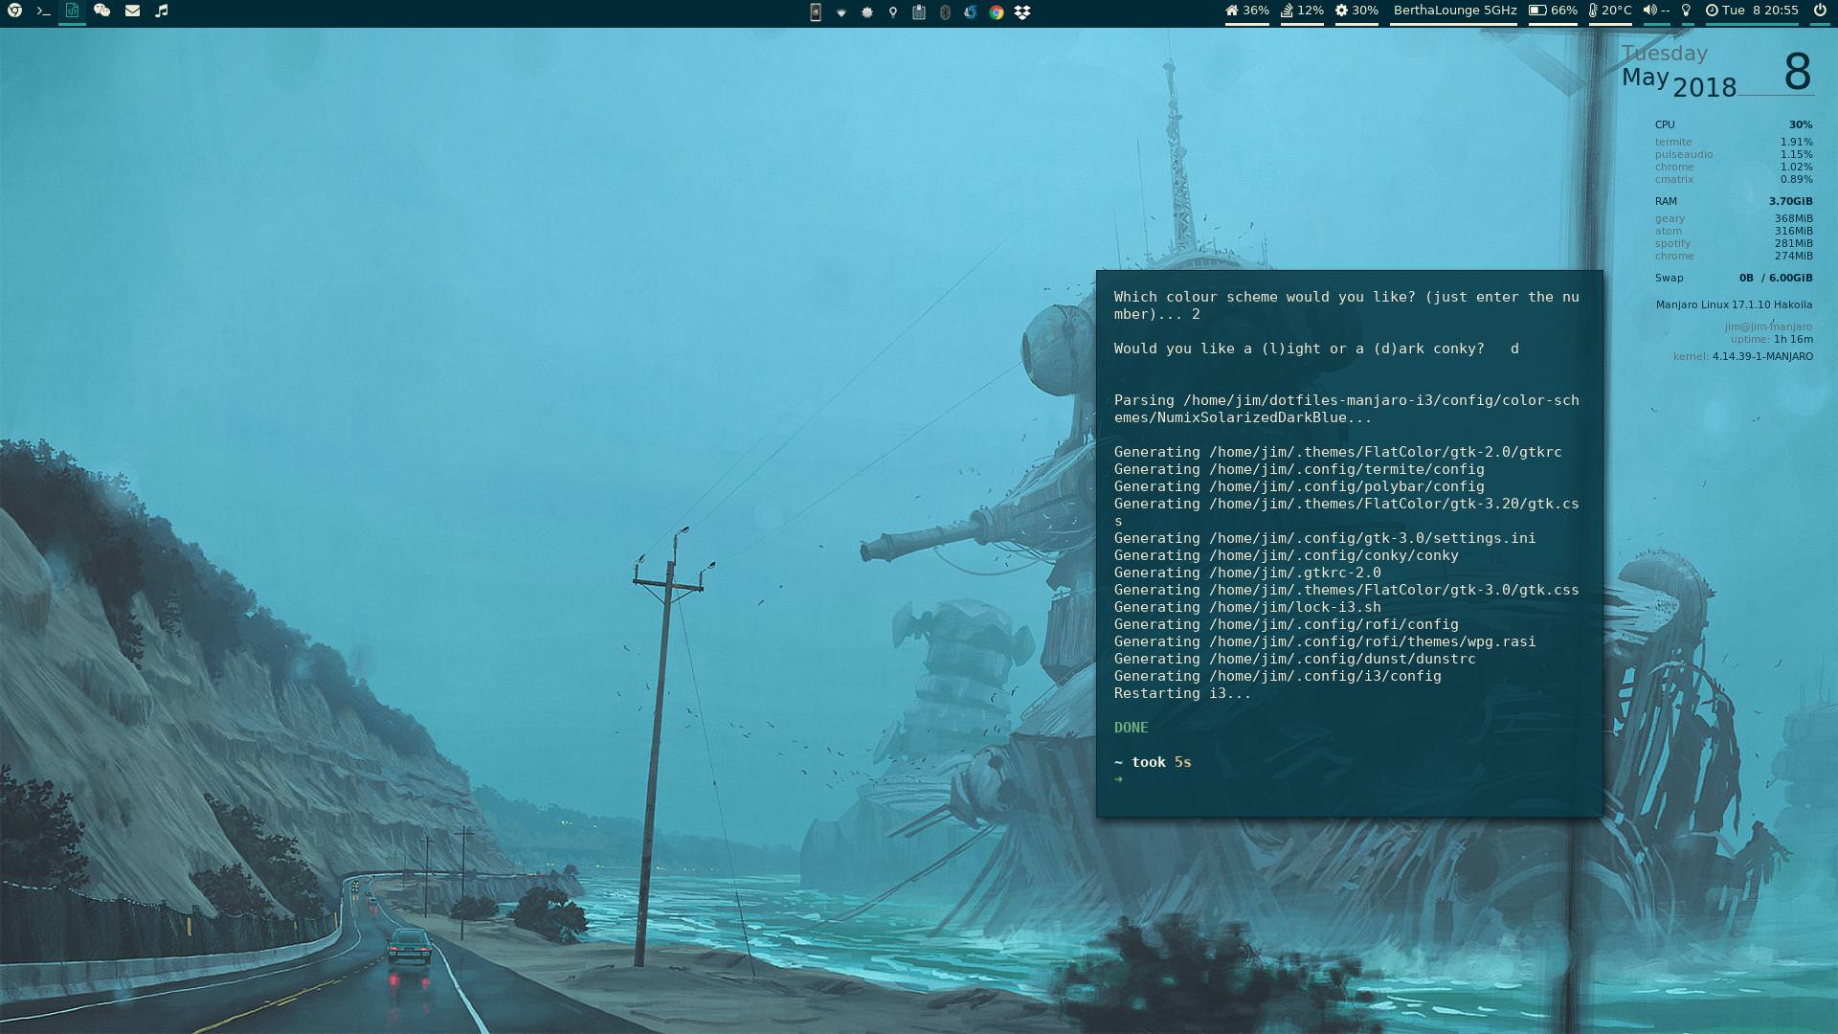
Task: Go to the chat workspace icon
Action: click(101, 11)
